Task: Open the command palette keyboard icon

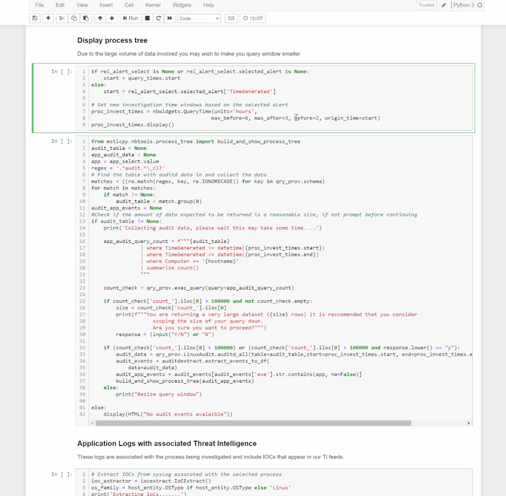Action: coord(231,18)
